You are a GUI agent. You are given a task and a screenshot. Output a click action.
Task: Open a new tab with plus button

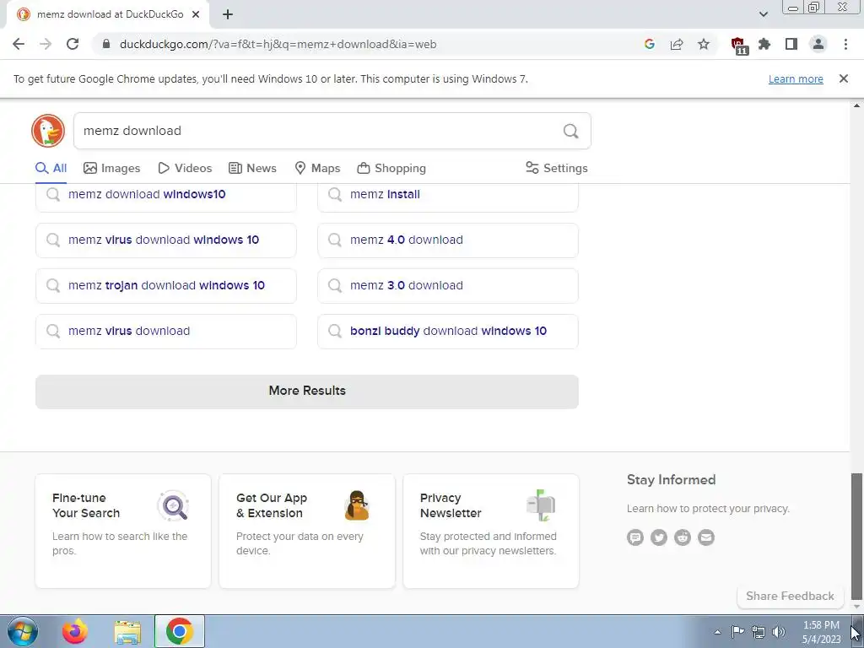(228, 14)
